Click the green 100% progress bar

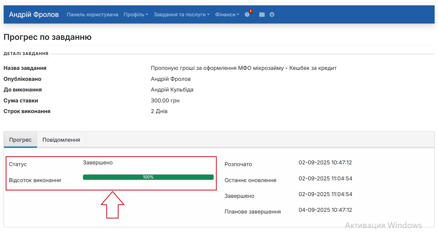[148, 177]
